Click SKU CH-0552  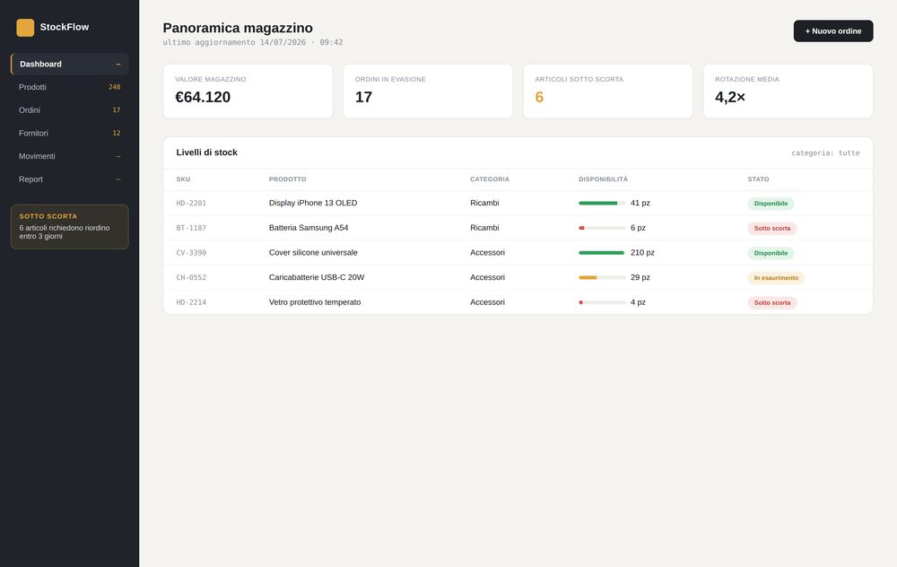[191, 277]
